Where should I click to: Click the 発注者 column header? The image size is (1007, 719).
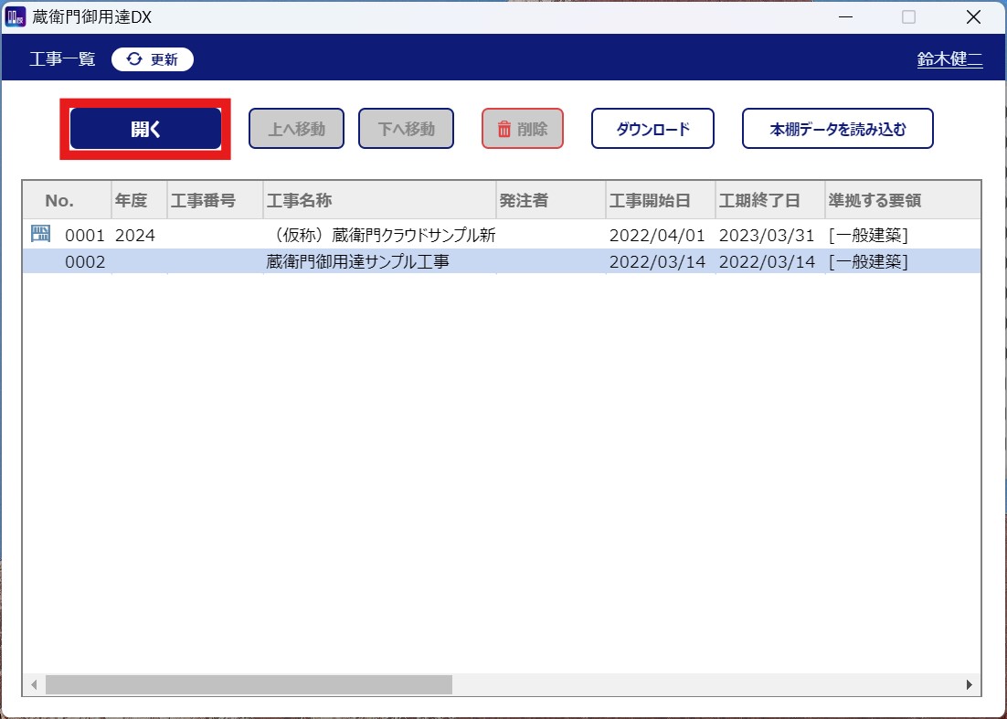coord(551,200)
